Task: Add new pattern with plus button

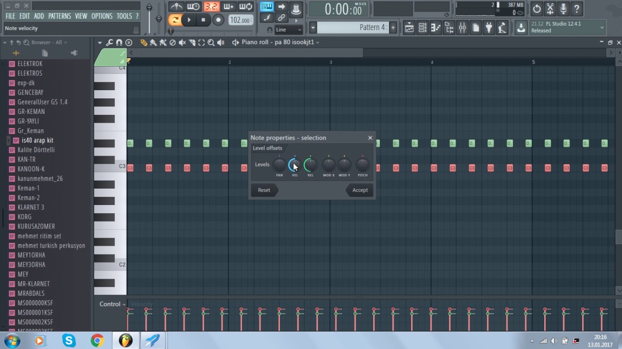Action: click(x=393, y=28)
